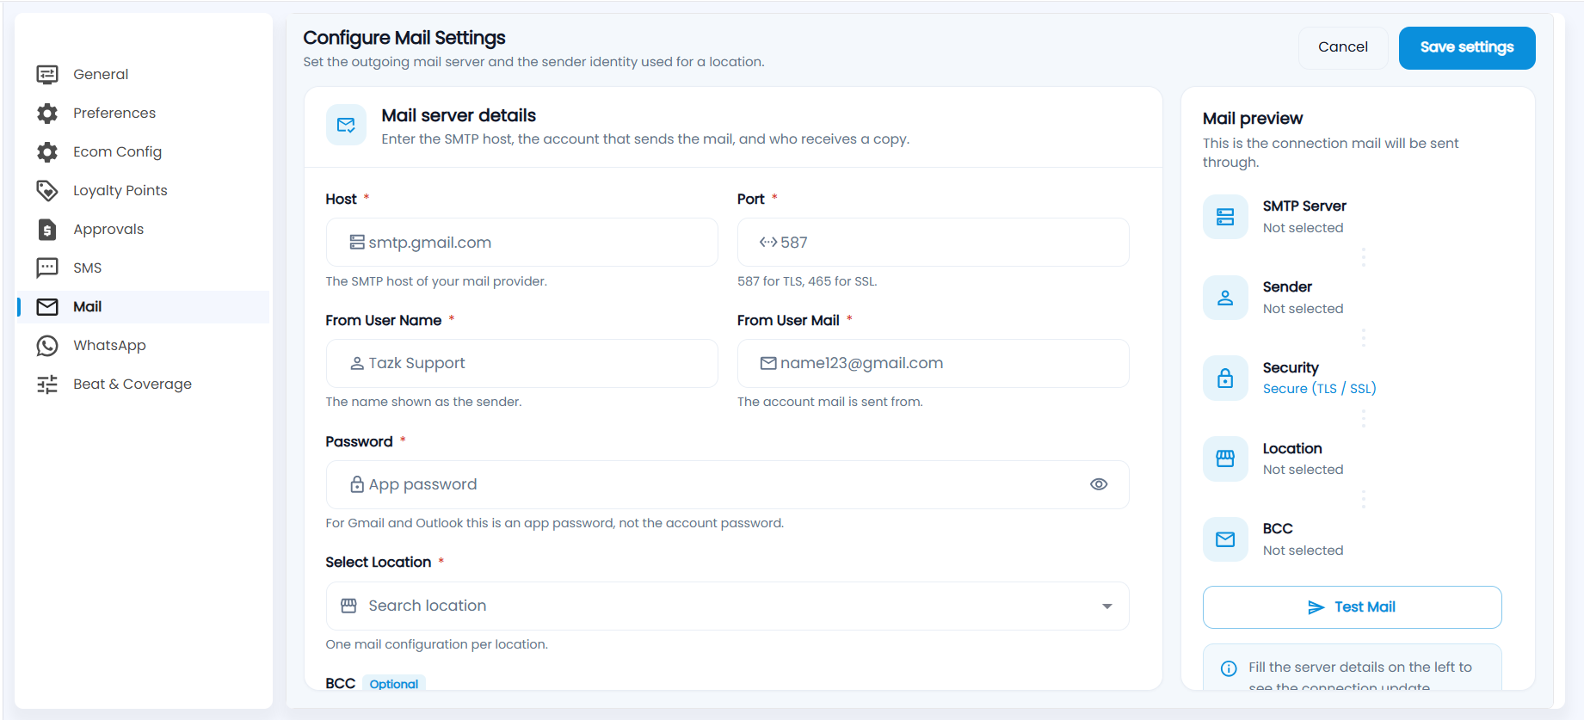Click the App password input field

(727, 484)
